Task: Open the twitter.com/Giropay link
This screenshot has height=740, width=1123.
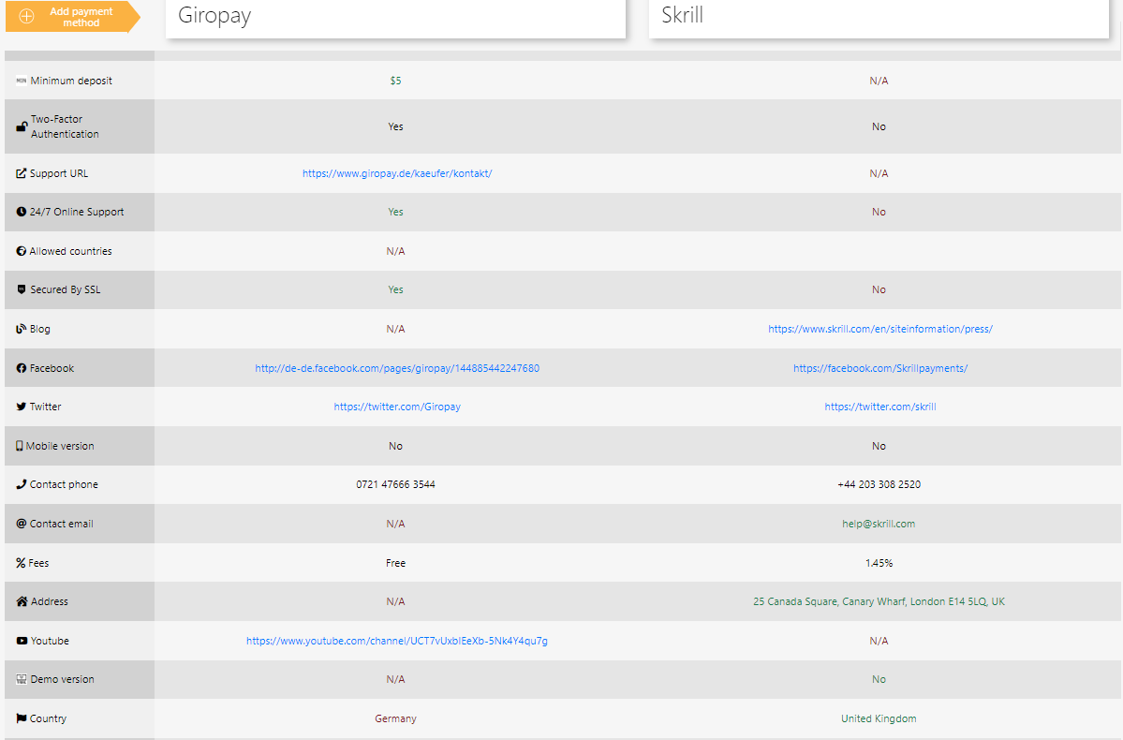Action: click(x=397, y=407)
